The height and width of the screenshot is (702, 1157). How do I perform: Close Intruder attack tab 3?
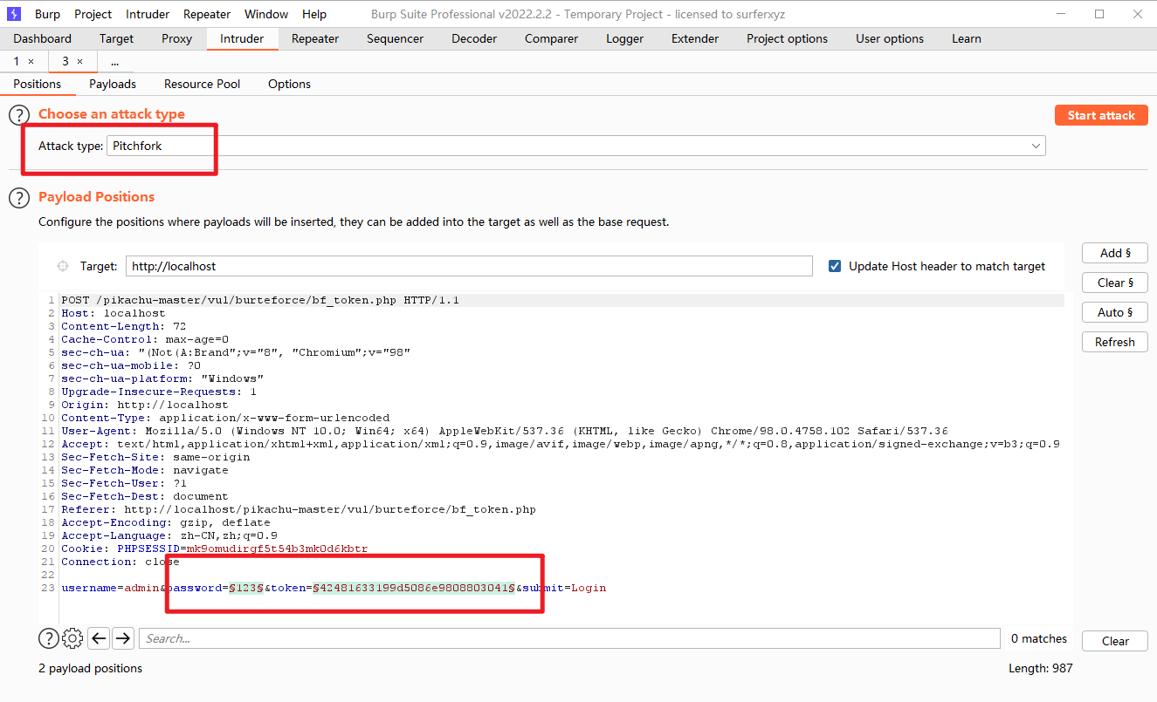[80, 62]
